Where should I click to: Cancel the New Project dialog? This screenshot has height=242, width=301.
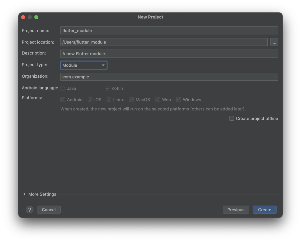click(x=49, y=210)
